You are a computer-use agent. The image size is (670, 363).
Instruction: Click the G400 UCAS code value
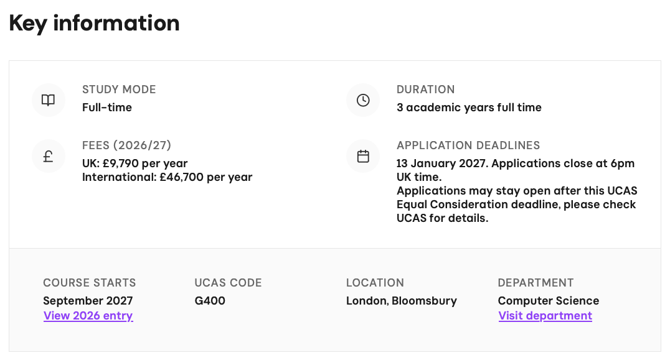pos(210,301)
